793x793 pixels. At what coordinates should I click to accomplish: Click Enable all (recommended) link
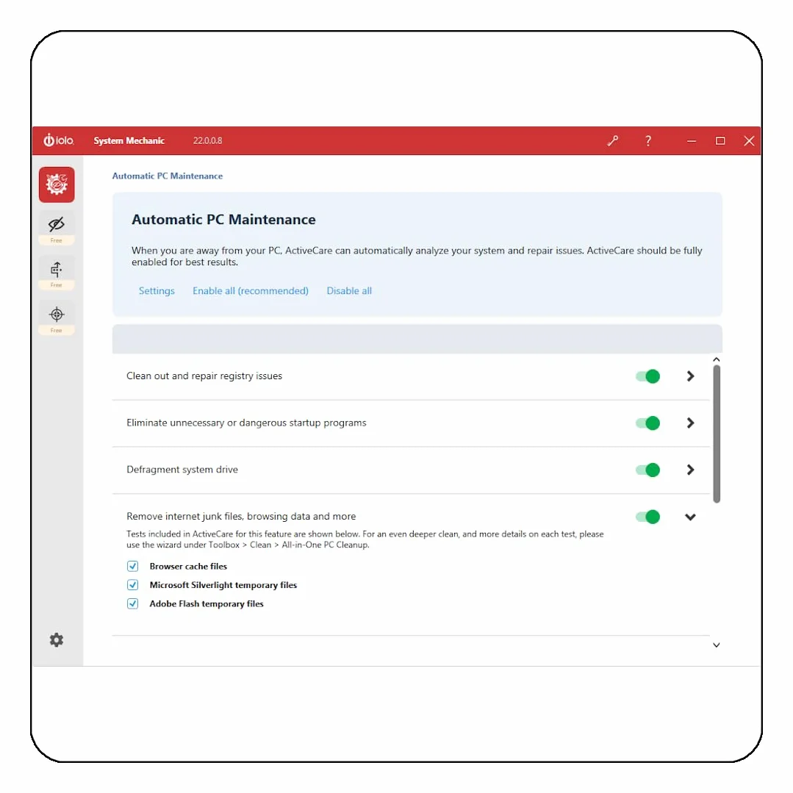pyautogui.click(x=251, y=291)
